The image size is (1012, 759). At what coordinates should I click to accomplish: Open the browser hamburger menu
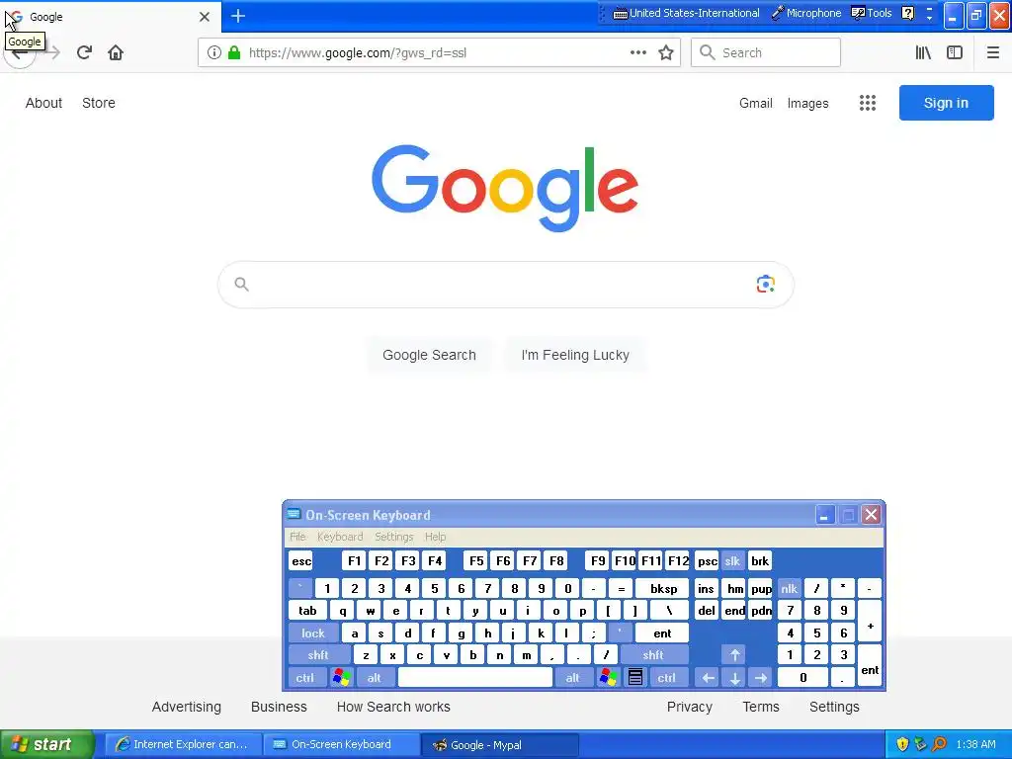(x=993, y=52)
